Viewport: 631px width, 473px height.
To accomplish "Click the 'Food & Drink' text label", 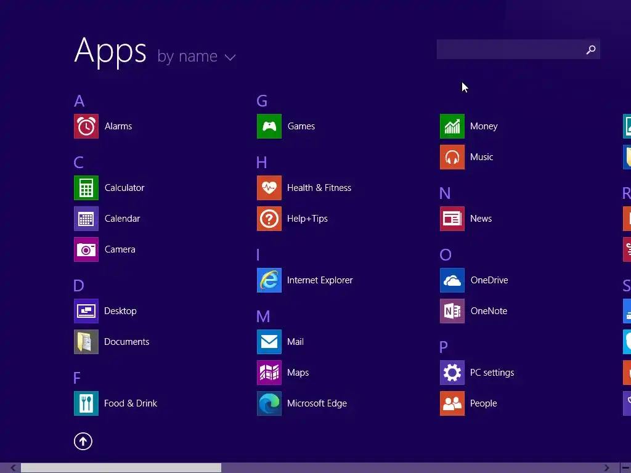I will click(x=131, y=403).
